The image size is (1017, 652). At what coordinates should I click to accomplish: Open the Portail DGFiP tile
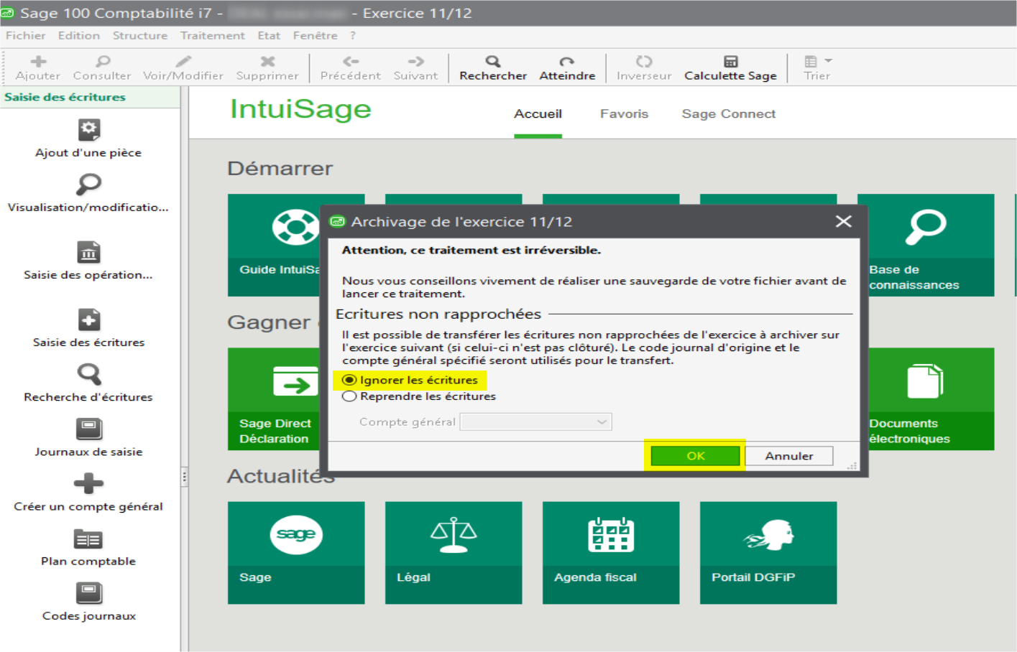pyautogui.click(x=768, y=552)
